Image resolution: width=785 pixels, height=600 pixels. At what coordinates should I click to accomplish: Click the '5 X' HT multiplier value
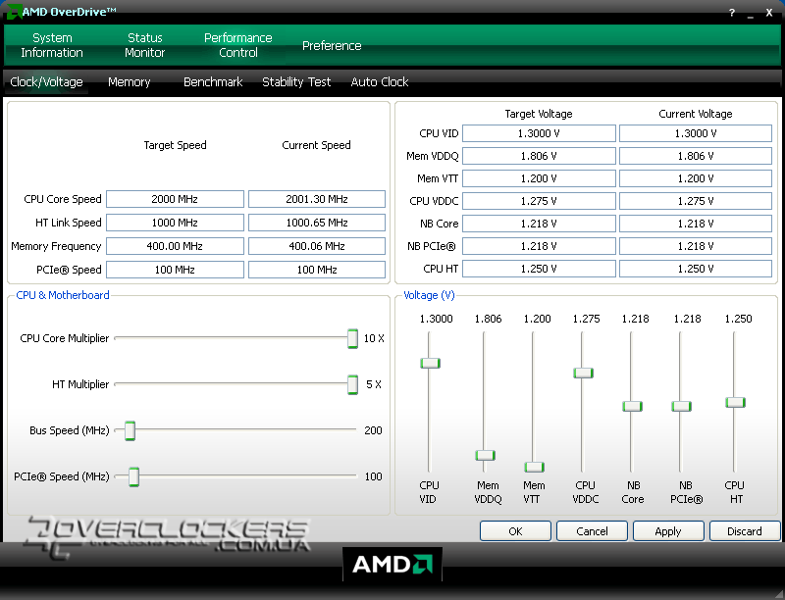coord(374,384)
